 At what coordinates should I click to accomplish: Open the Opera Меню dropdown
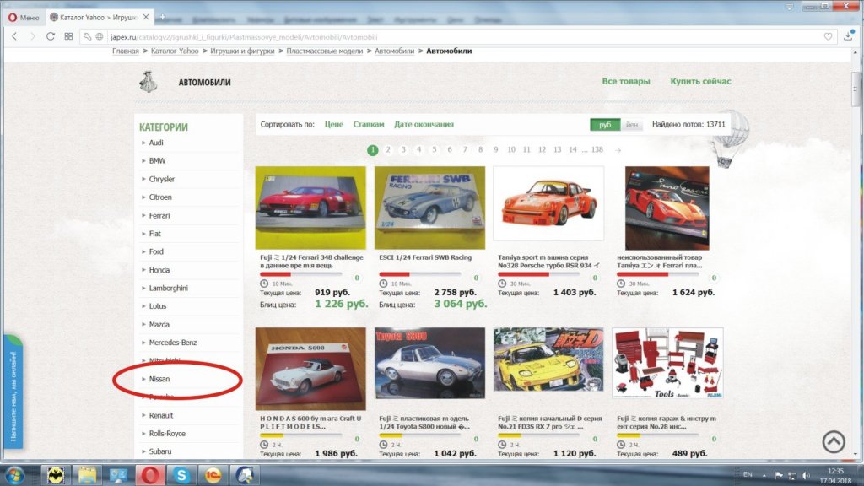click(24, 17)
